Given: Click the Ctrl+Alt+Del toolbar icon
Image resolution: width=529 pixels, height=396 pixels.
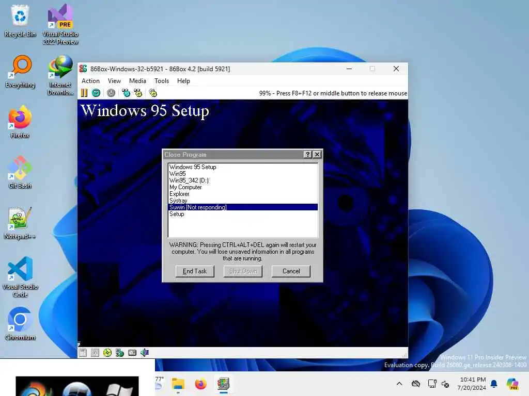Looking at the screenshot, I should [x=126, y=93].
